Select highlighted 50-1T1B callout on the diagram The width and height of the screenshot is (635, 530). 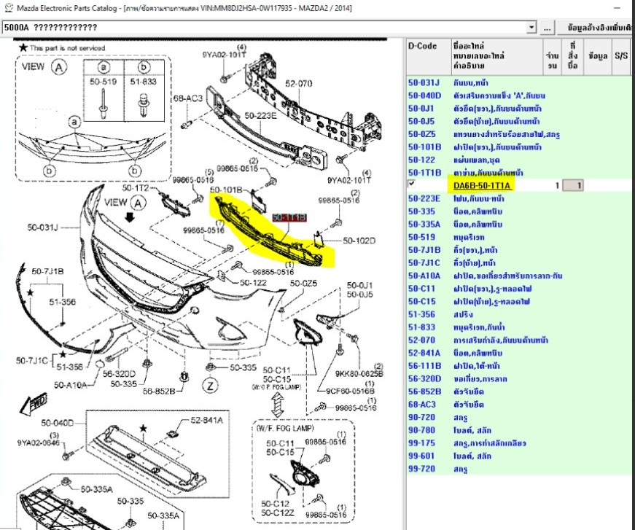289,218
